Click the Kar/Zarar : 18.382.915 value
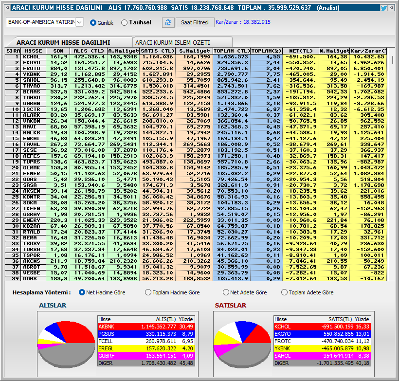The width and height of the screenshot is (399, 381). (x=243, y=22)
